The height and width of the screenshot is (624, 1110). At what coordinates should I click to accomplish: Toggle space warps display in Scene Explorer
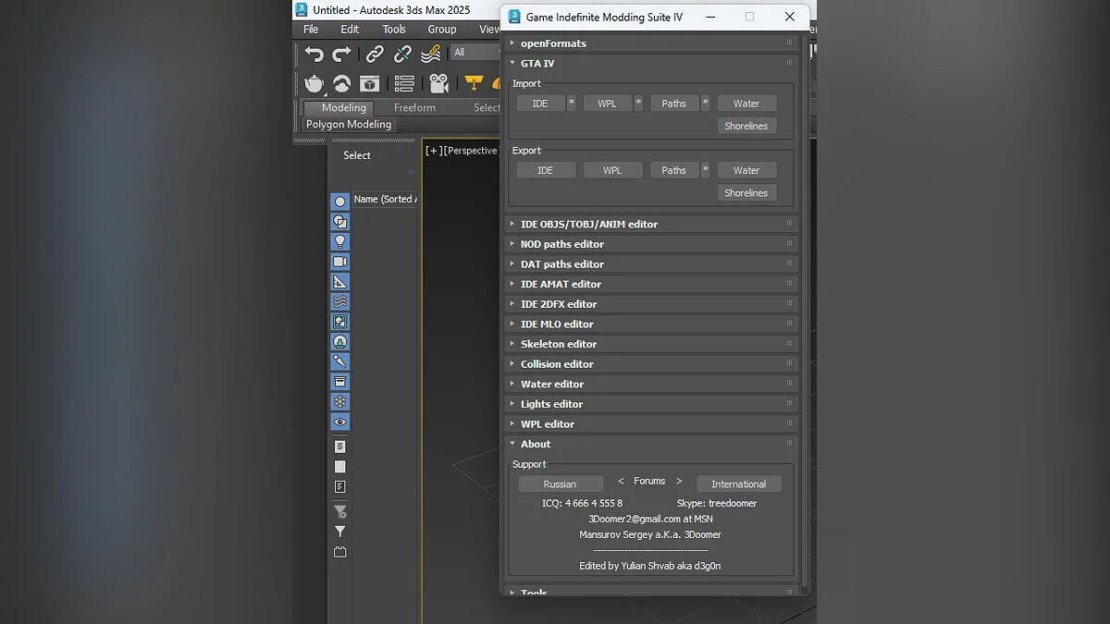click(x=340, y=301)
